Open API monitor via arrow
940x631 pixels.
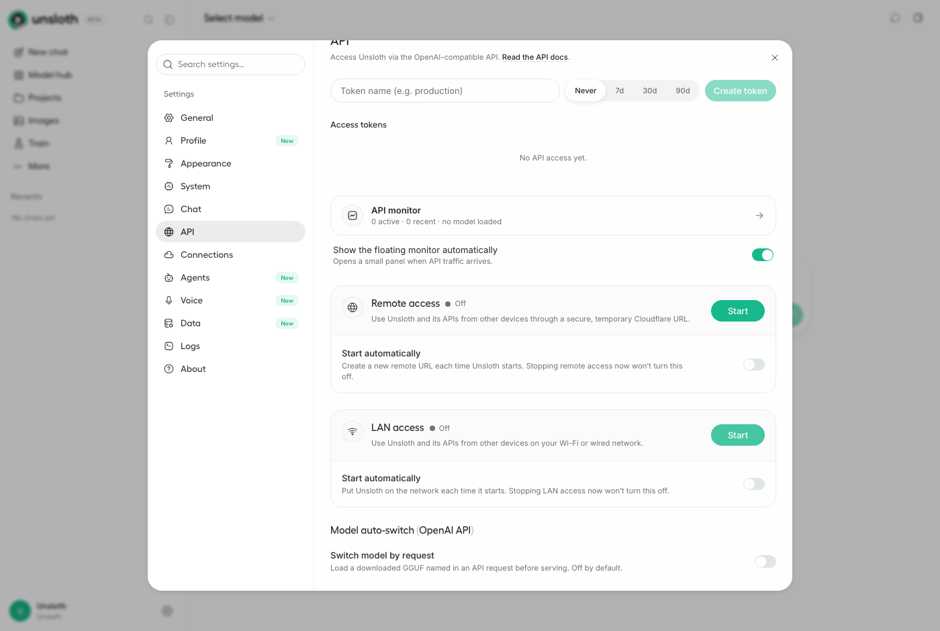759,215
